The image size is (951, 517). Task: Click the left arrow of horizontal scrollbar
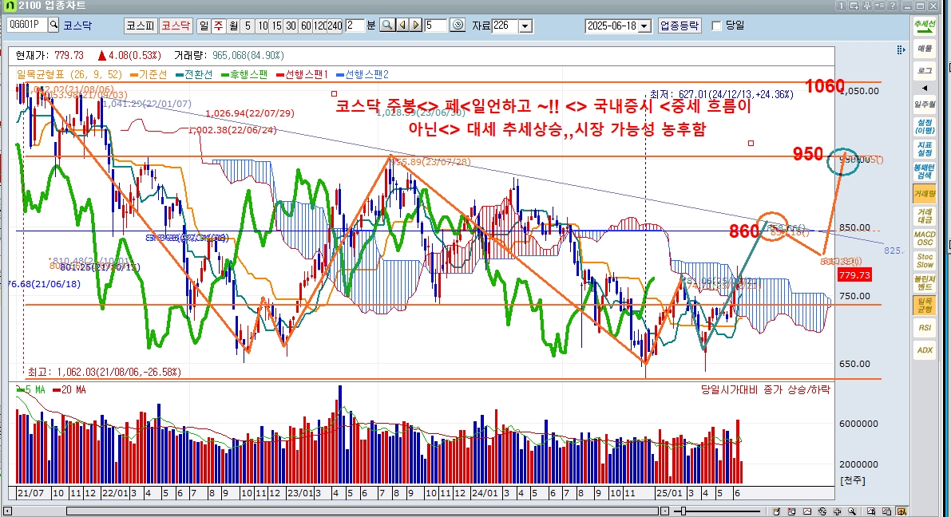(7, 511)
